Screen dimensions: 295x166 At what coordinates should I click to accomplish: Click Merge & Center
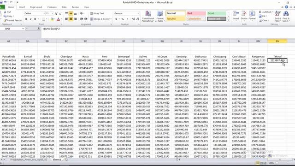101,19
